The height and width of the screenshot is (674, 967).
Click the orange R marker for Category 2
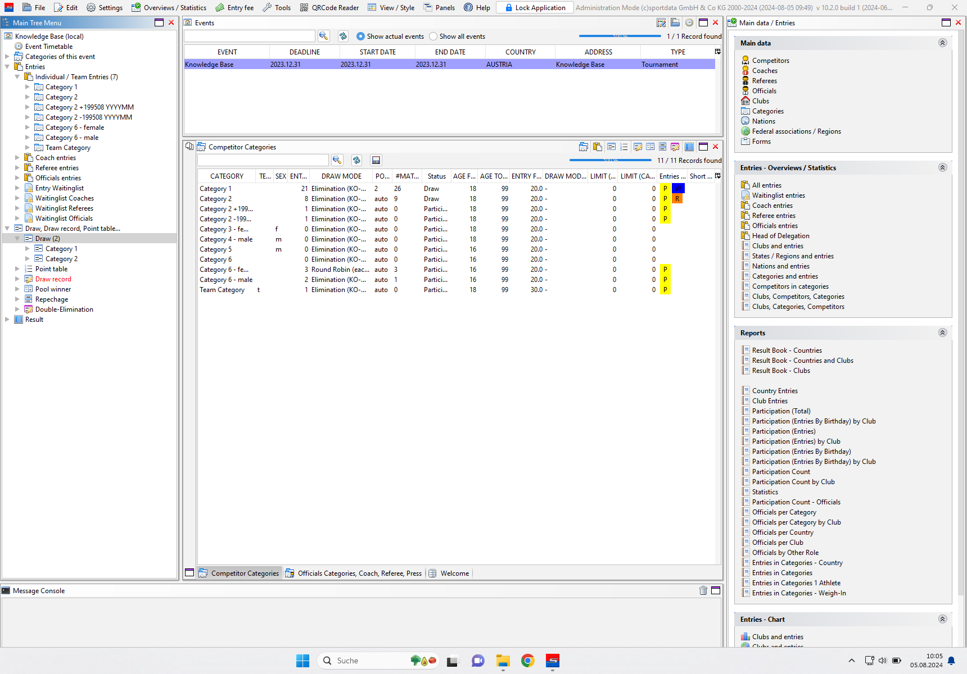click(x=677, y=198)
